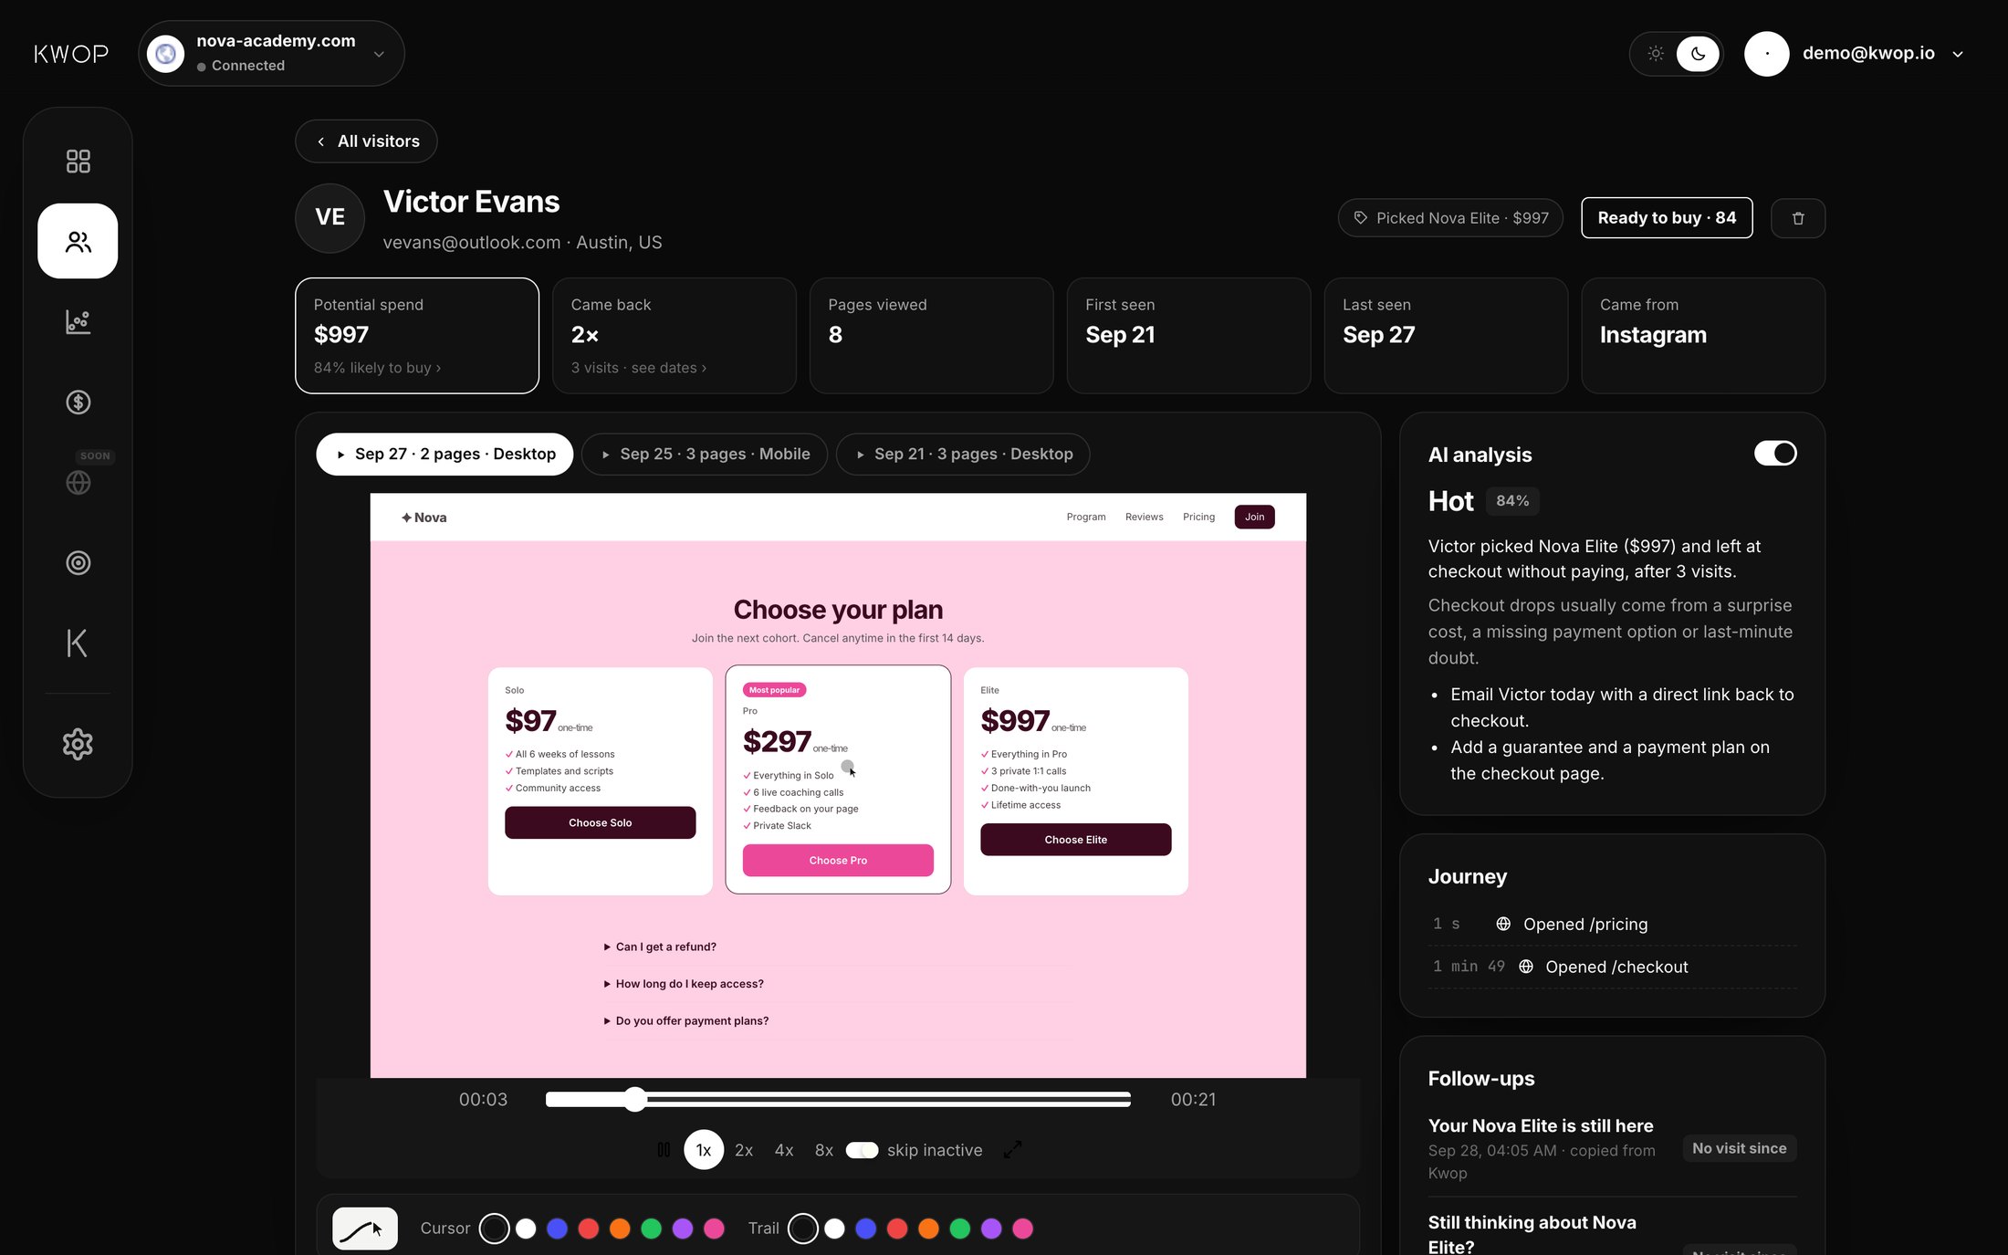Select the Sep 21 Desktop session tab
The height and width of the screenshot is (1255, 2008).
[x=963, y=454]
